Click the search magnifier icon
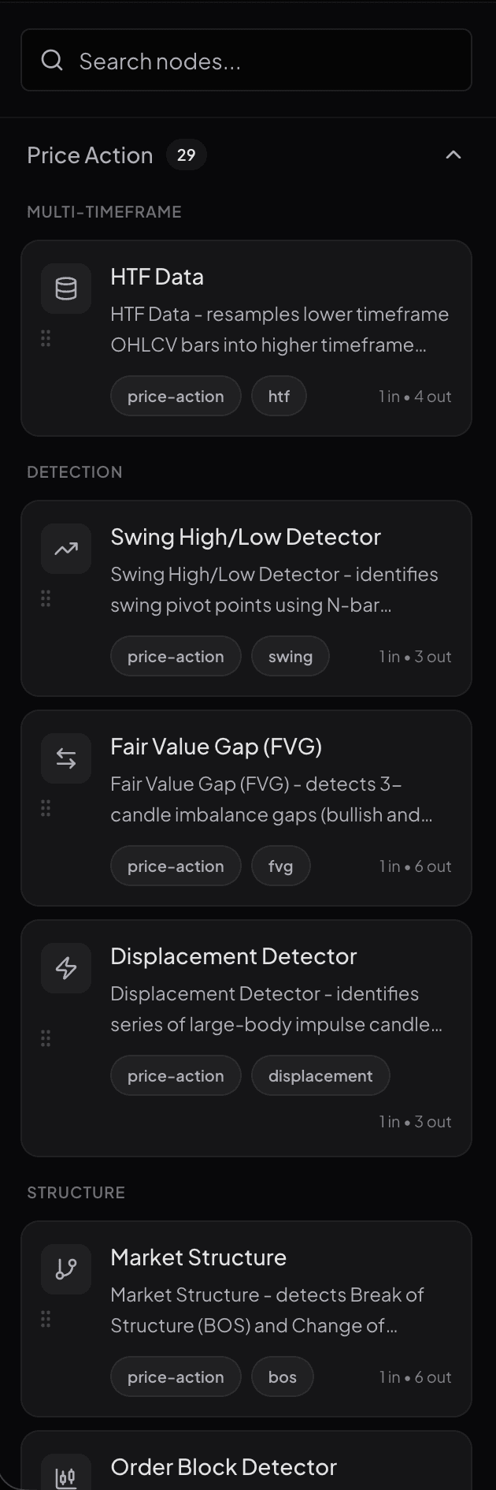496x1490 pixels. pos(52,61)
